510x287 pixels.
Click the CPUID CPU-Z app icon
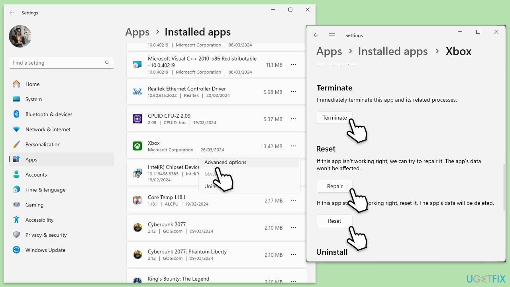(137, 119)
